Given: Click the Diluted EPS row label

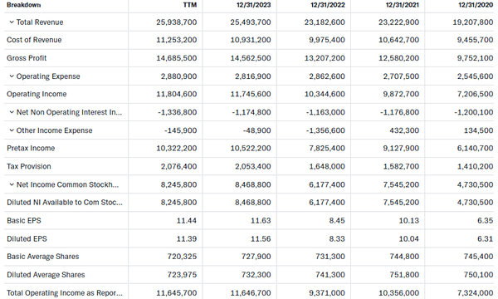Looking at the screenshot, I should 27,239.
